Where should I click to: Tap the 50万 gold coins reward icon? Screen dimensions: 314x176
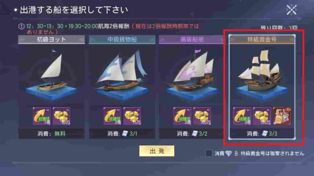pyautogui.click(x=61, y=116)
